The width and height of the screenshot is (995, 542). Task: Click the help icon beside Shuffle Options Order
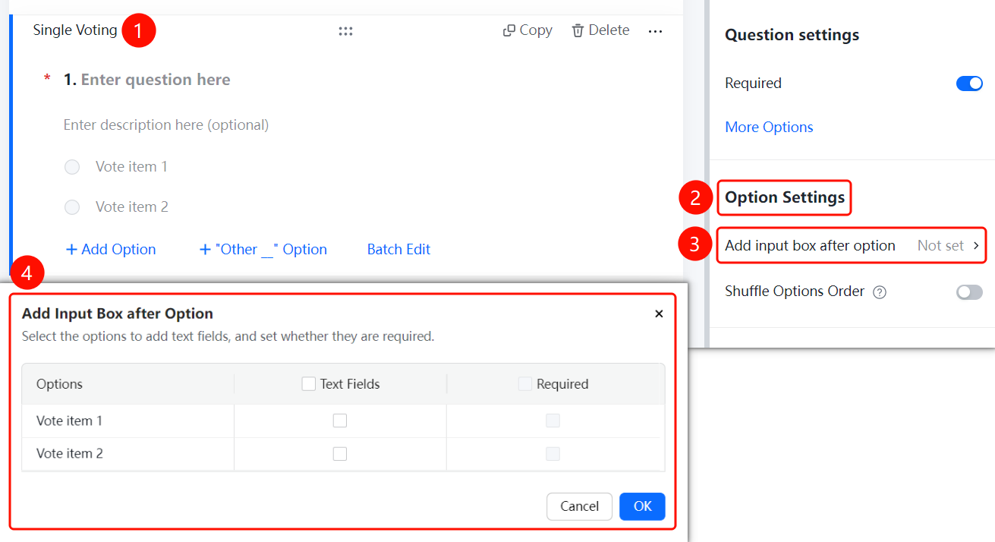pos(880,292)
